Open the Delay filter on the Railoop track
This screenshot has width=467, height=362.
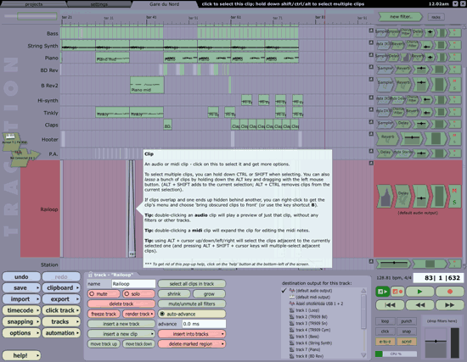(x=403, y=196)
